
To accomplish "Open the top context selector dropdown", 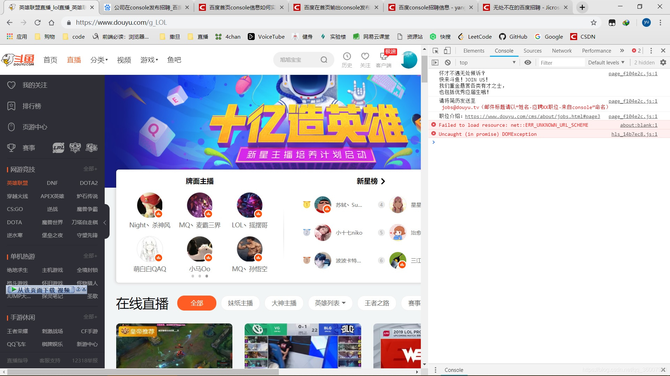I will coord(487,63).
